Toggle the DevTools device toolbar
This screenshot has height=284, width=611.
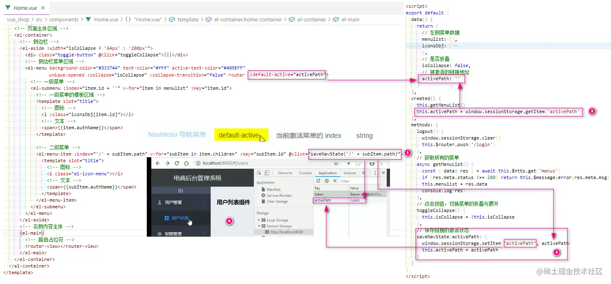pyautogui.click(x=267, y=173)
